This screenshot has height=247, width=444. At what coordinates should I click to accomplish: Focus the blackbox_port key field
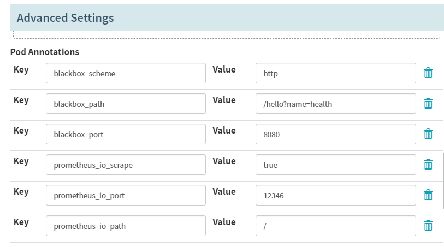click(x=126, y=134)
